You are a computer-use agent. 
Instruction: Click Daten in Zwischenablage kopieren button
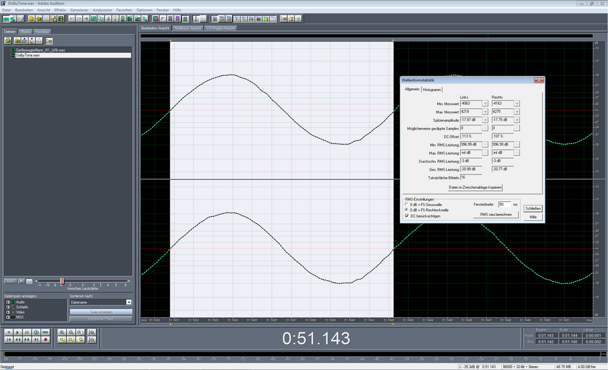(475, 188)
